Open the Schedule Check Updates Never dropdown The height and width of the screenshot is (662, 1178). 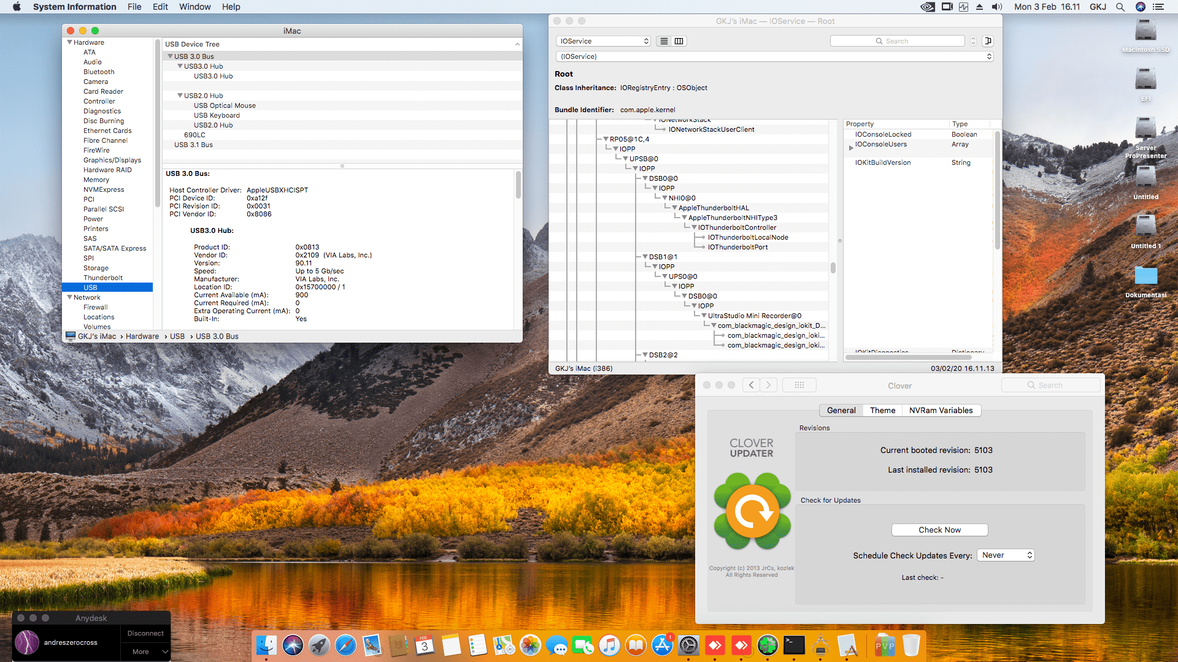[x=1006, y=555]
